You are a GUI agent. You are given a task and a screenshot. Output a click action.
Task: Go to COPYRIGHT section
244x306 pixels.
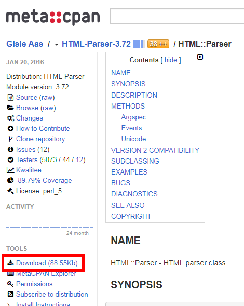coord(131,216)
